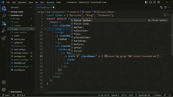
Task: Click the components breadcrumb
Action: coord(58,12)
